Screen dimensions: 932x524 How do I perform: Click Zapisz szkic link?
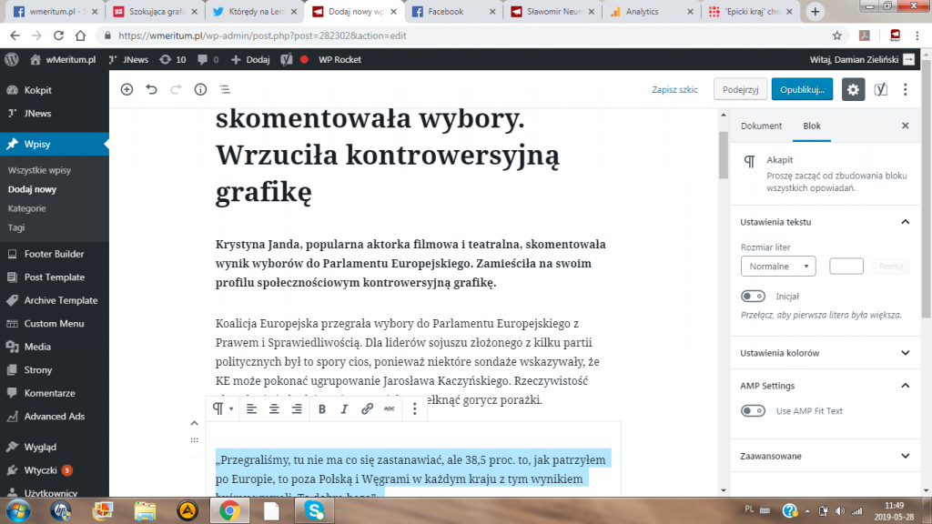pos(674,90)
